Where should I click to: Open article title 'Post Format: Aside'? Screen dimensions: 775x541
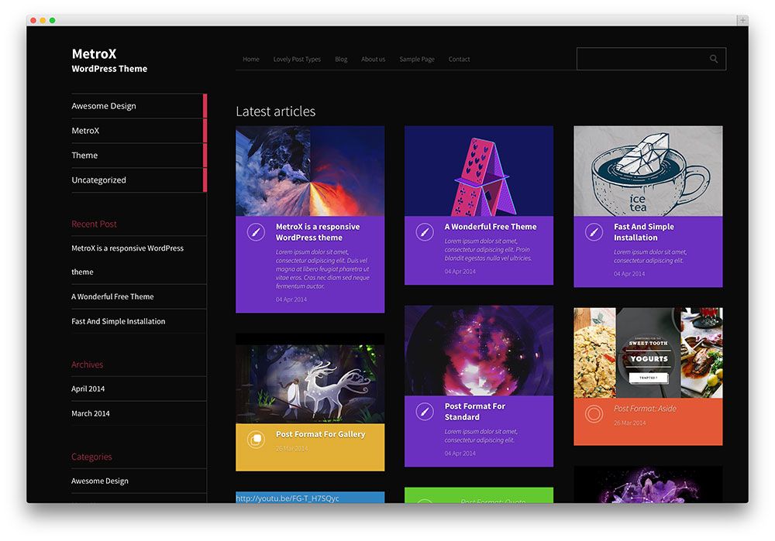[x=645, y=409]
